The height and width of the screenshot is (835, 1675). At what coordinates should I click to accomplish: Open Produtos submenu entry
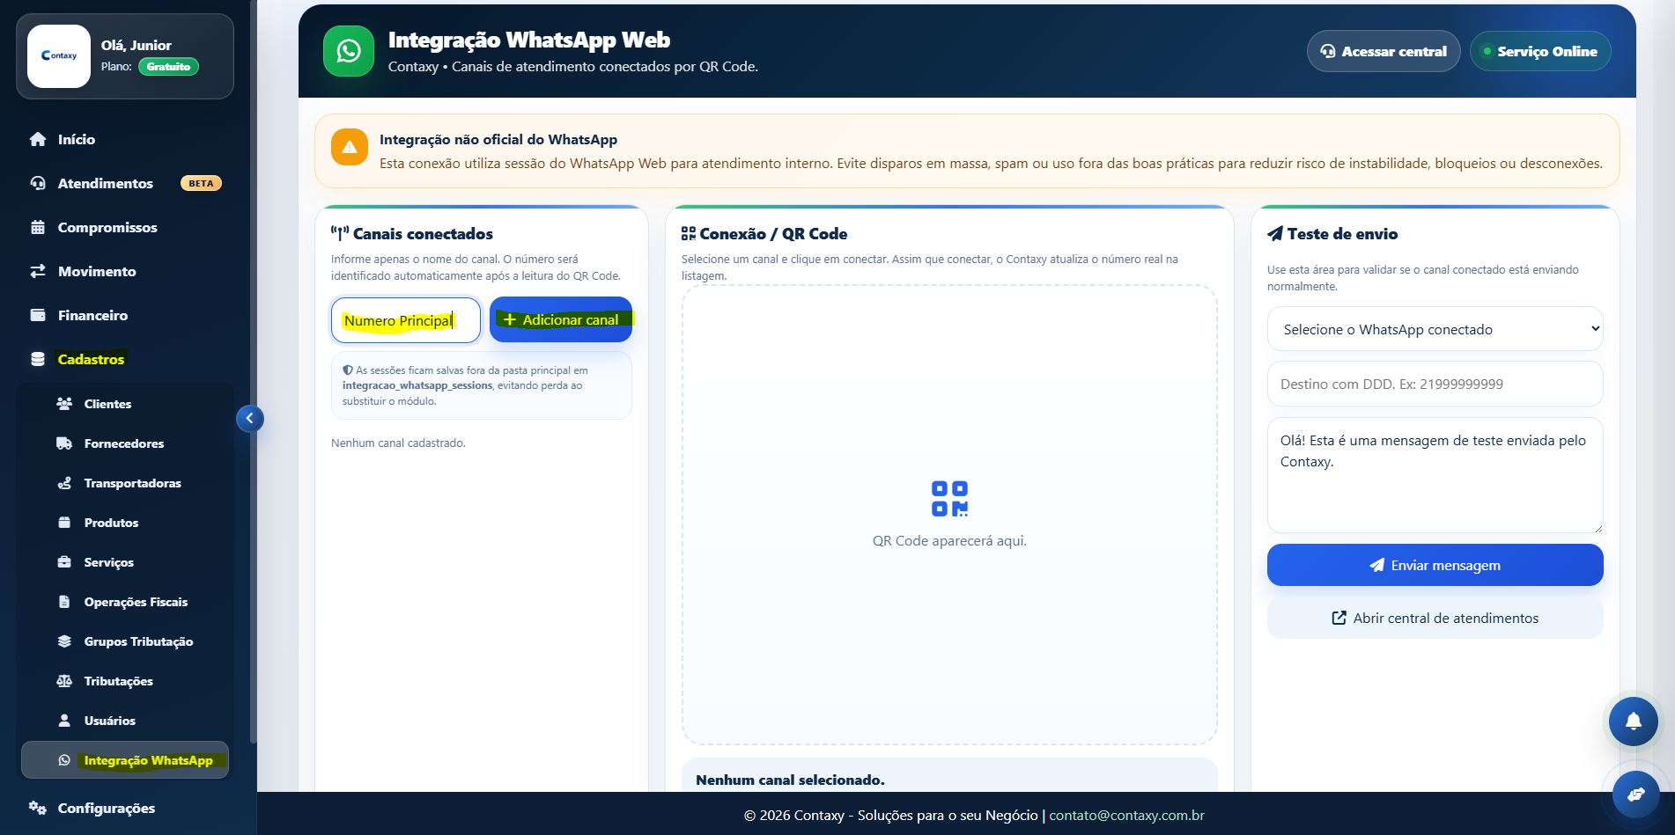125,523
